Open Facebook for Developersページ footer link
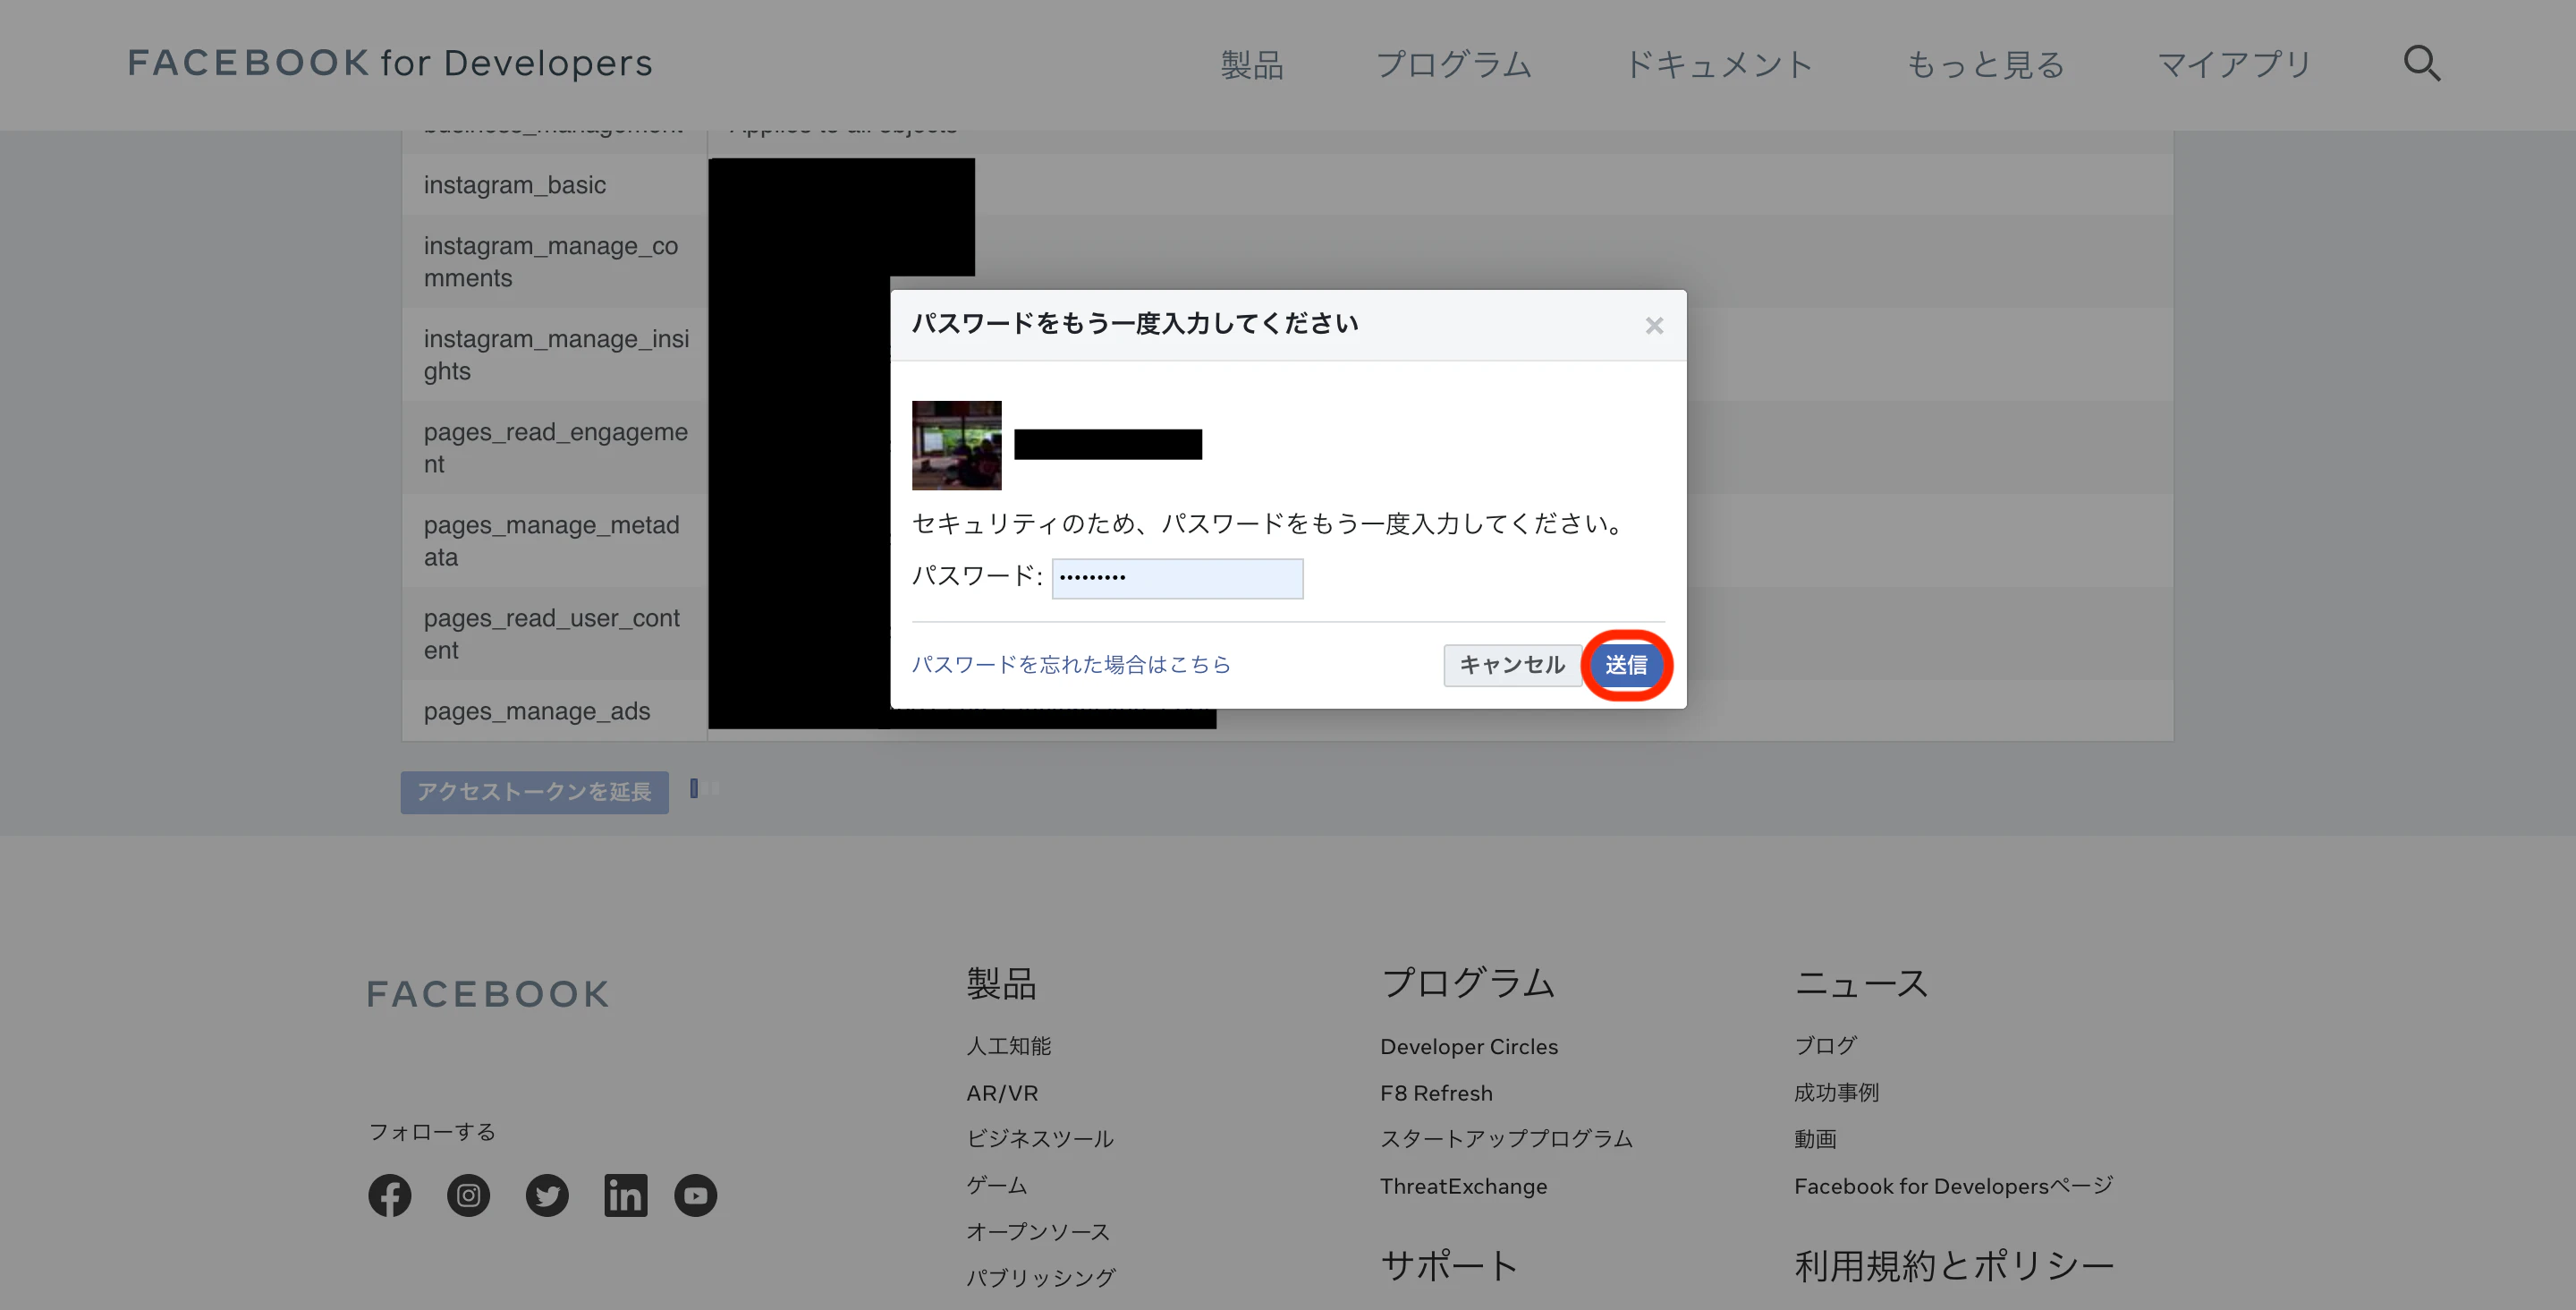 click(1953, 1186)
